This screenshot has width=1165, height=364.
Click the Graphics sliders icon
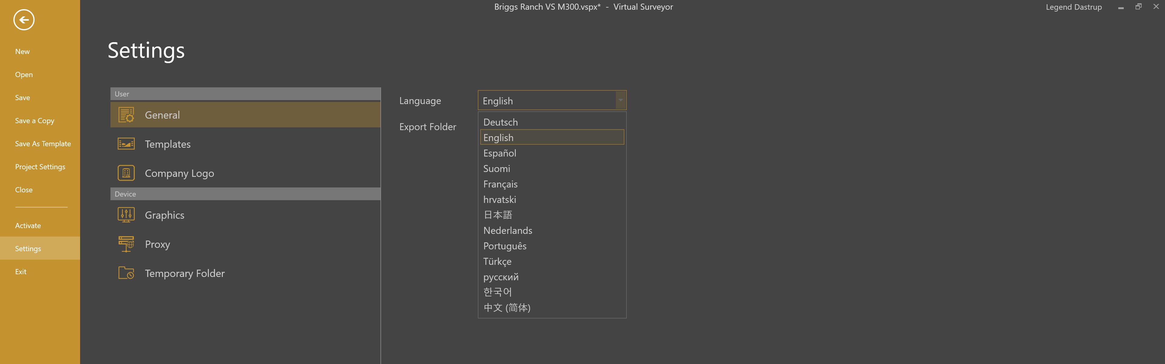point(126,215)
